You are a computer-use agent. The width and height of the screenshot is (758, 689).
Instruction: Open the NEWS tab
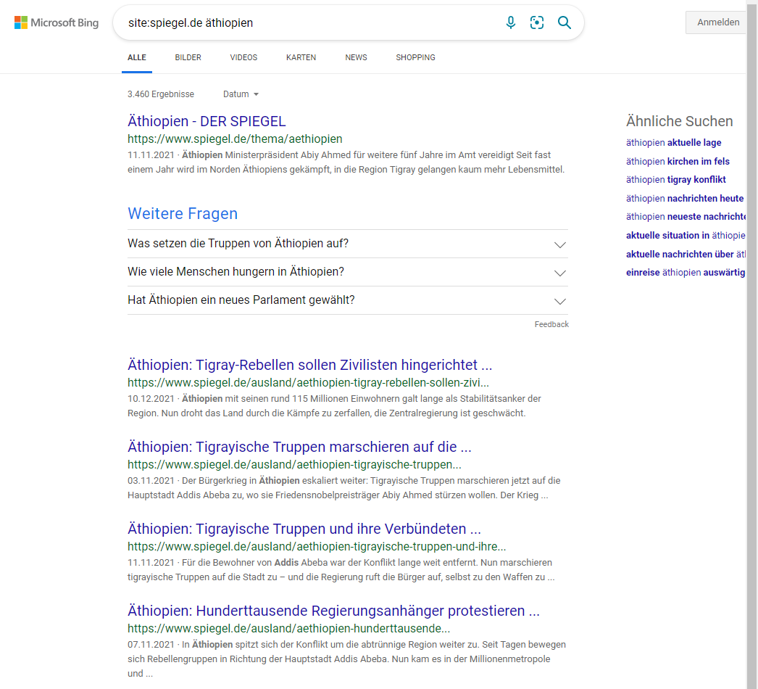[x=357, y=57]
